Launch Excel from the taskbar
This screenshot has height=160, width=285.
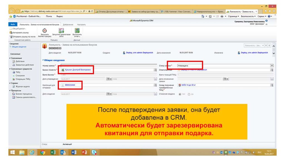(53, 152)
